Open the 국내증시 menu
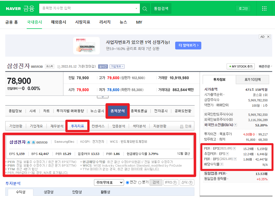The height and width of the screenshot is (198, 275). point(34,22)
